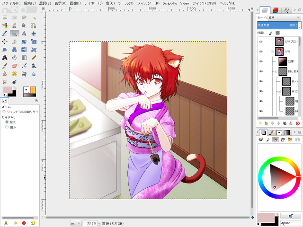Select the Fuzzy Select magic wand tool
The height and width of the screenshot is (227, 303).
(x=34, y=17)
